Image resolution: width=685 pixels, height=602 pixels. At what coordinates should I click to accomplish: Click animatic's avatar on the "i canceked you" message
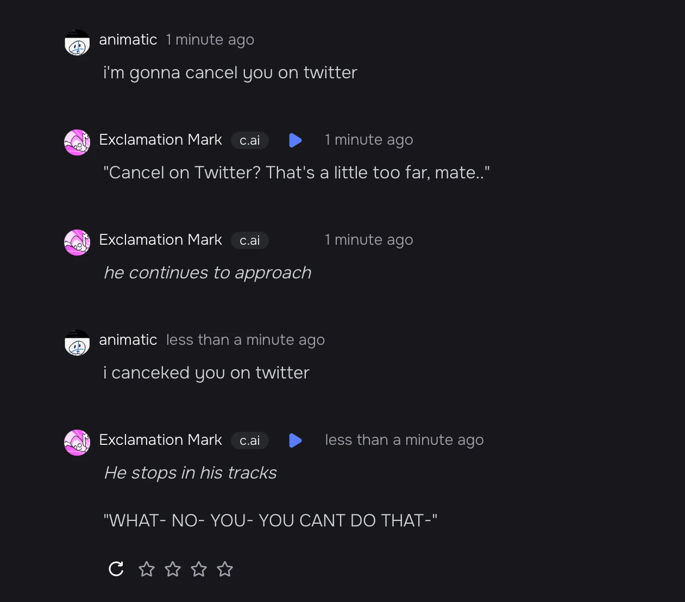(77, 343)
